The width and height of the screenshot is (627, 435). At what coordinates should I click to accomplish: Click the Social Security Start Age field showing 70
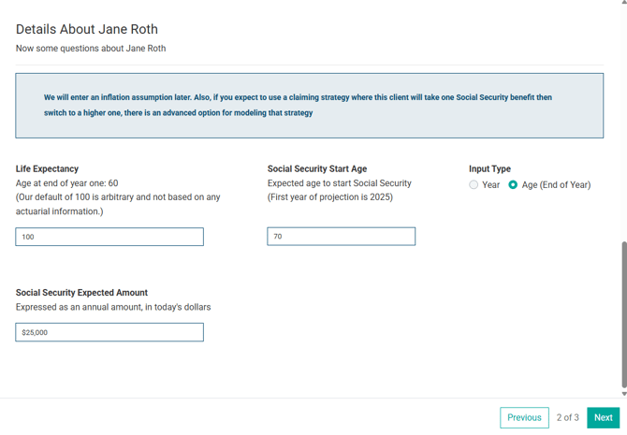click(341, 237)
